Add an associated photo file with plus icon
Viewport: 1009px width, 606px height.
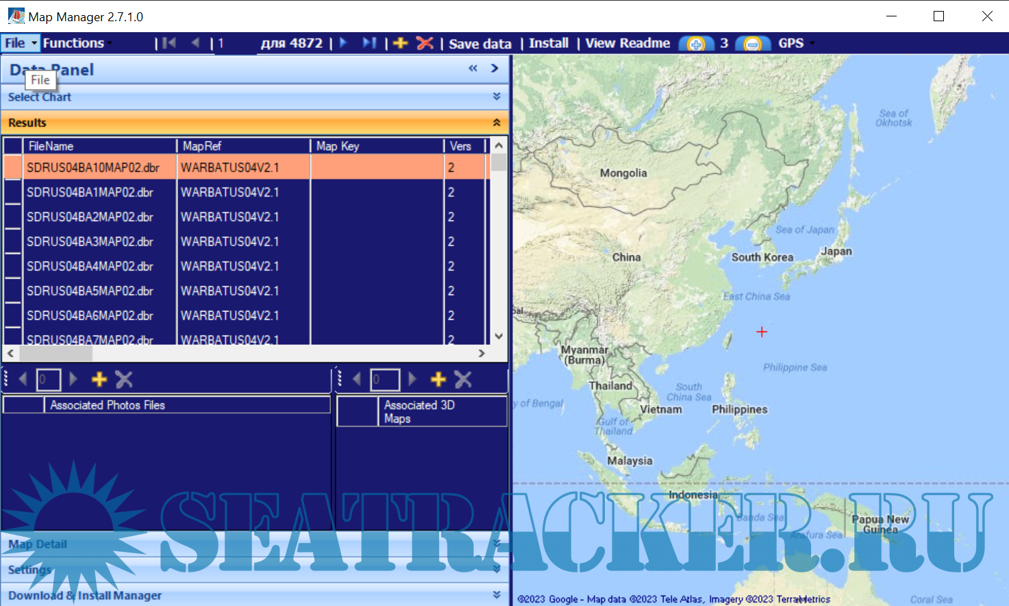(x=99, y=379)
